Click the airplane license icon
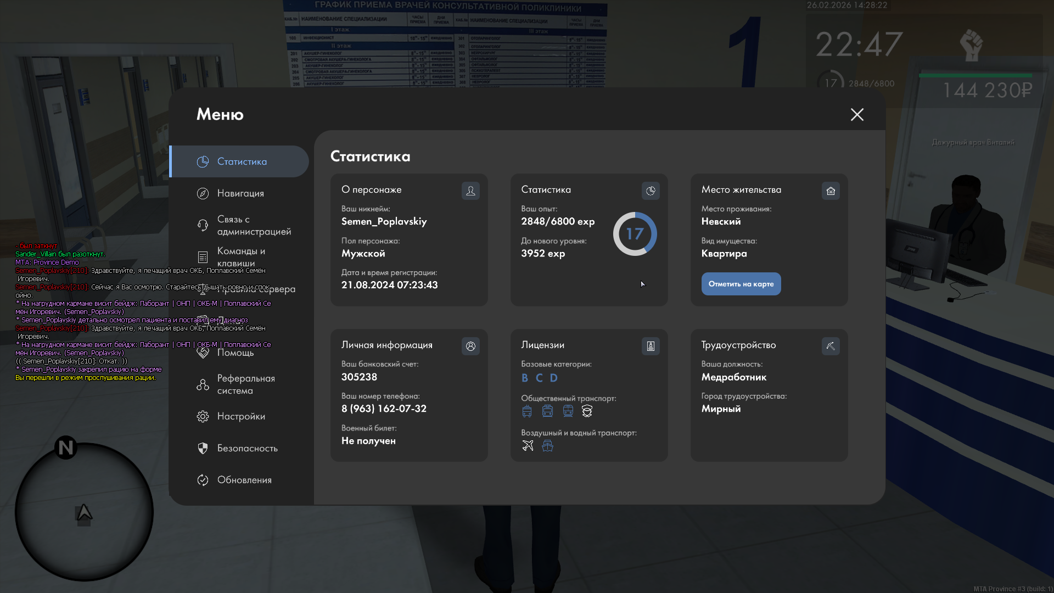1054x593 pixels. [528, 445]
